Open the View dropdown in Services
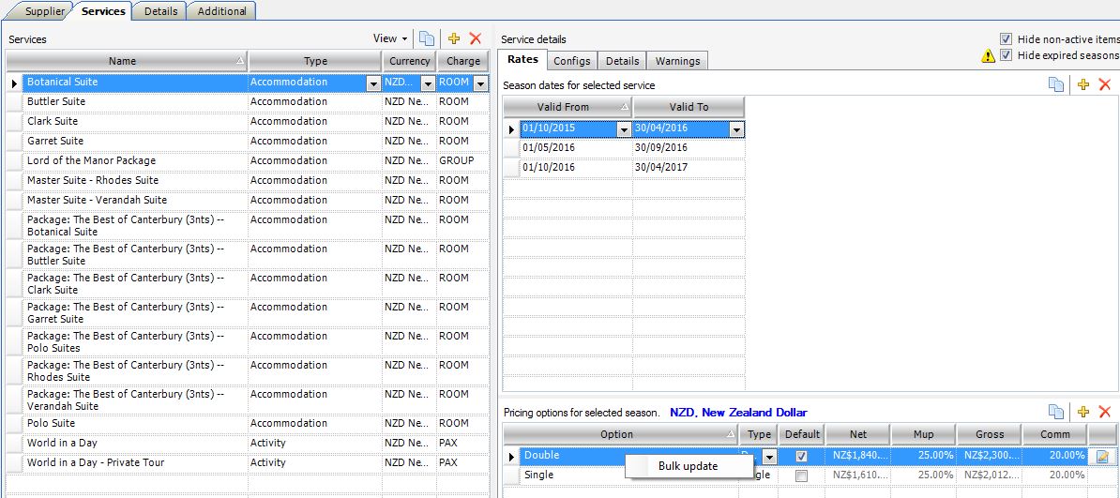This screenshot has width=1120, height=498. tap(390, 38)
